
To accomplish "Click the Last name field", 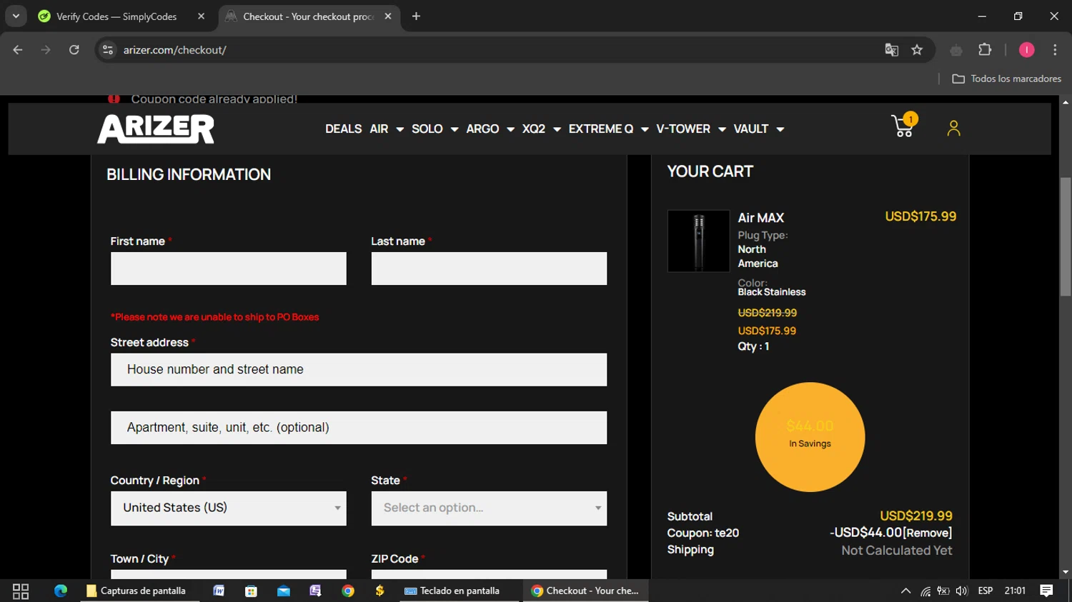I will point(489,269).
